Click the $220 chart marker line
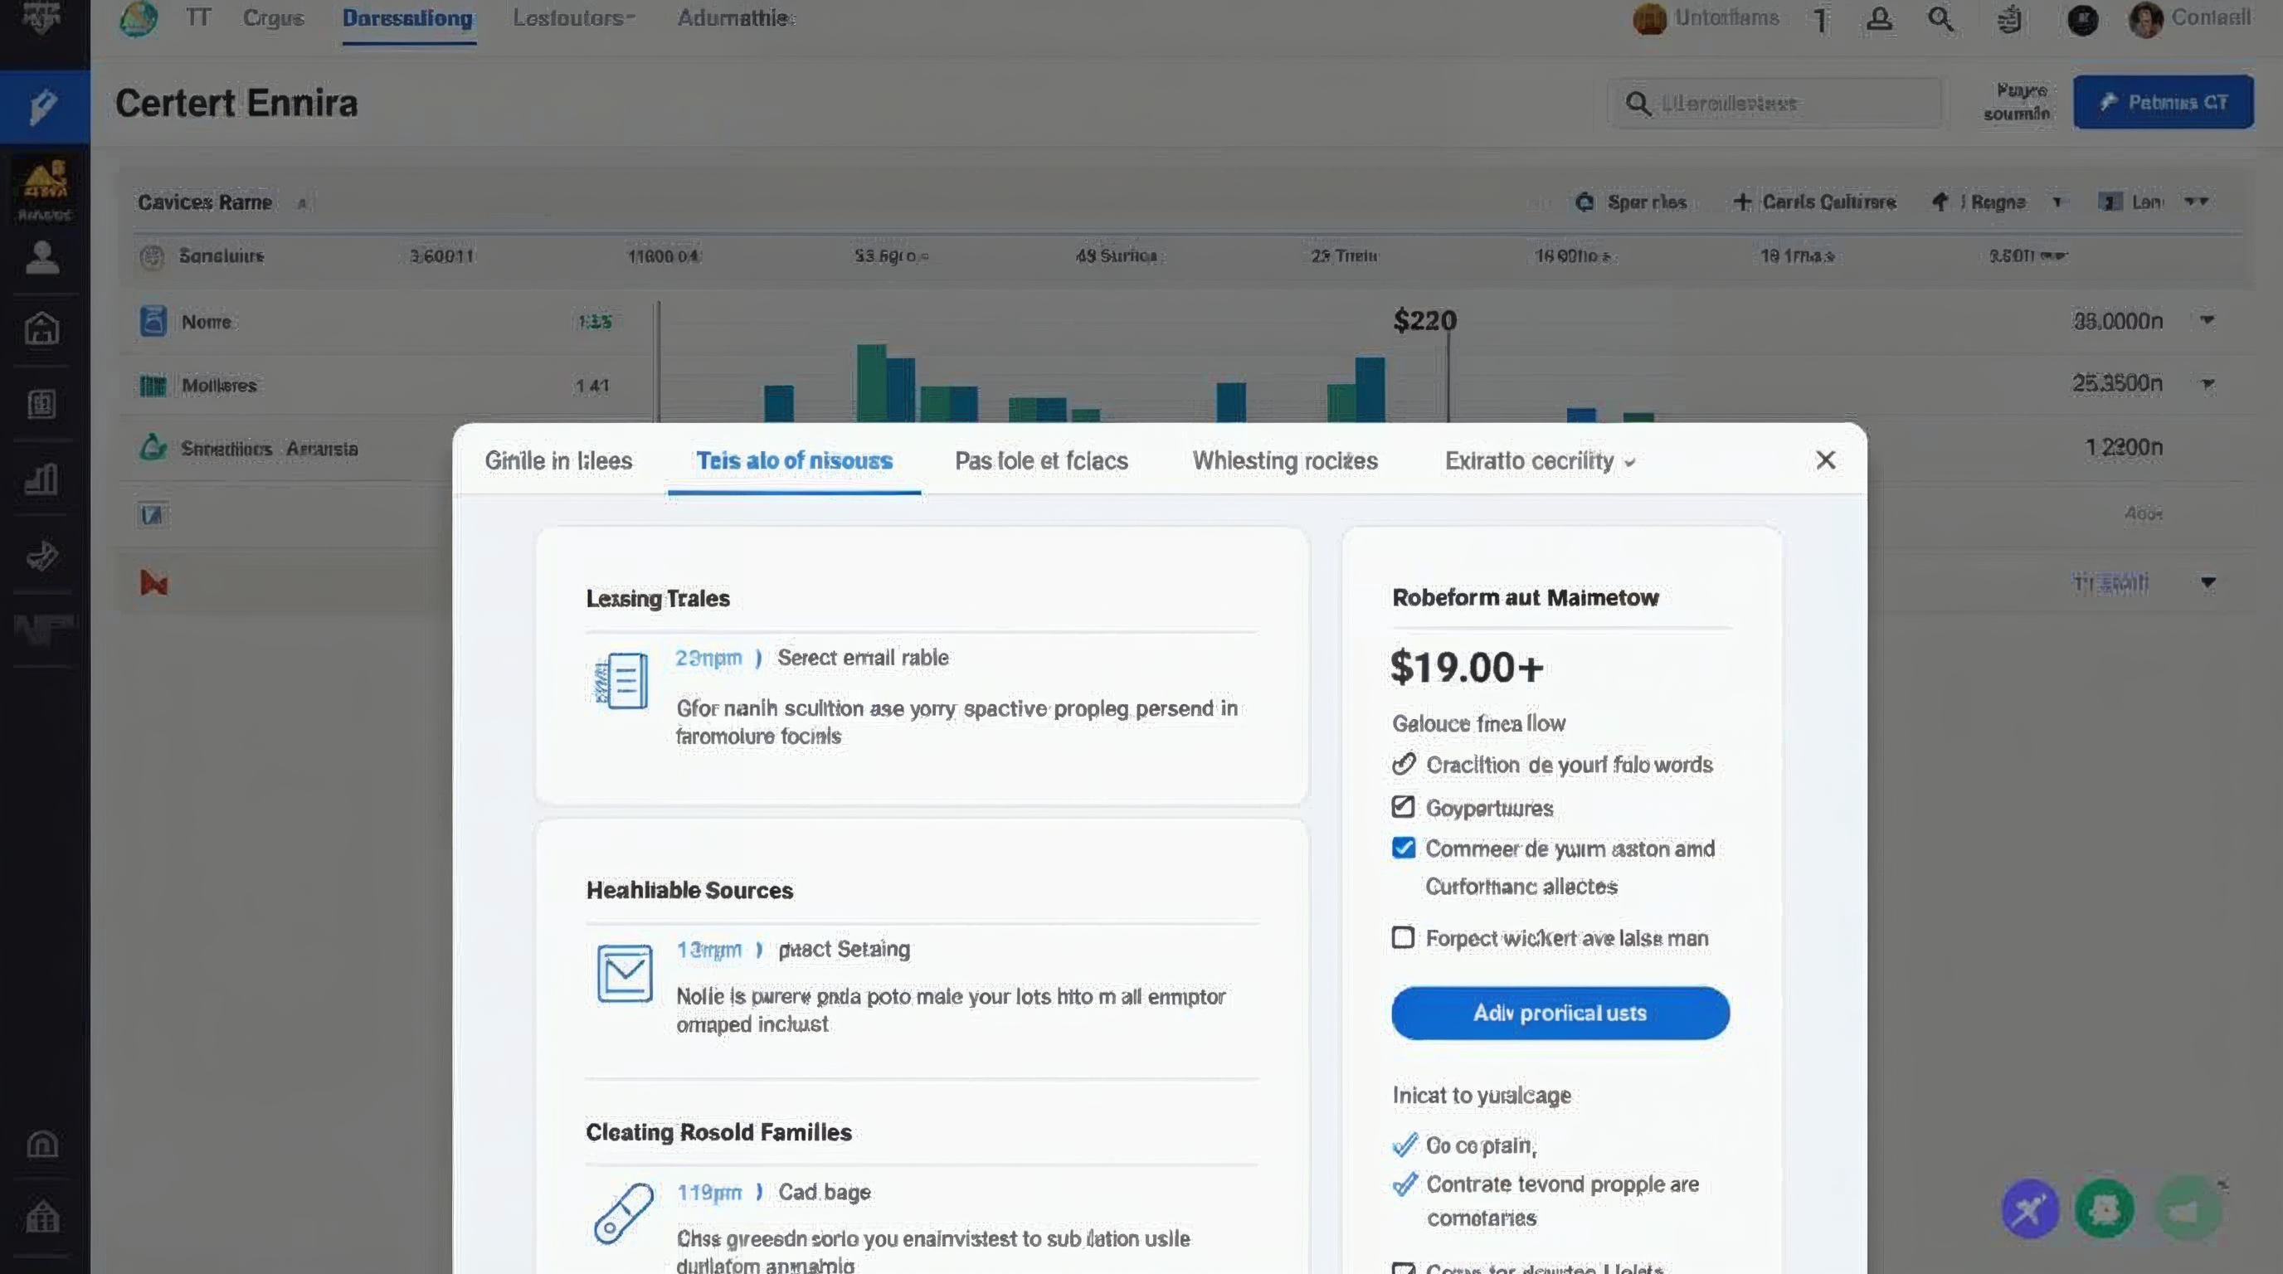This screenshot has height=1274, width=2283. 1448,377
